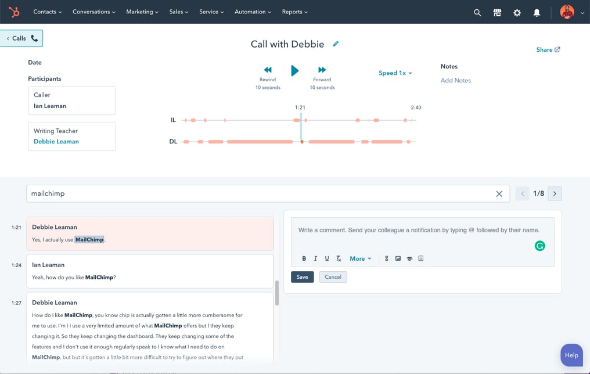Insert an image in the comment
The image size is (590, 374).
pos(398,258)
